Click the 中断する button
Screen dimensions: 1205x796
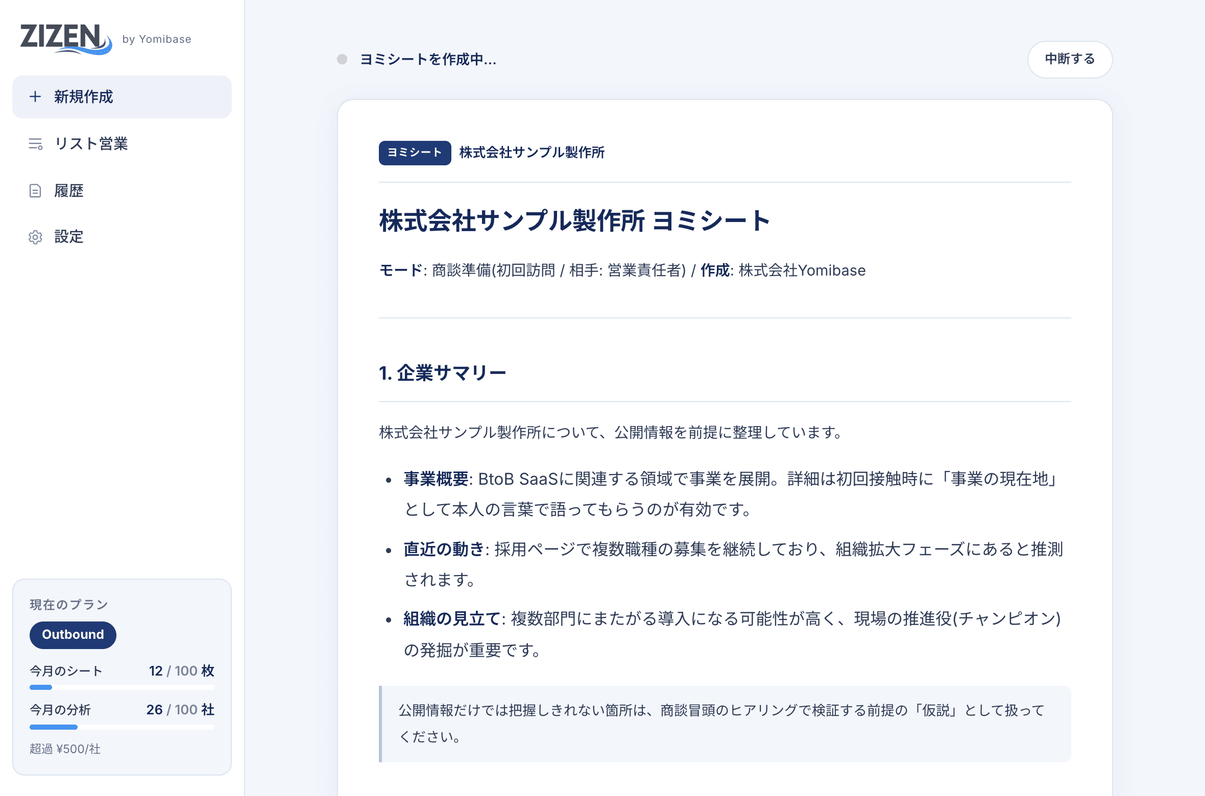[1070, 60]
